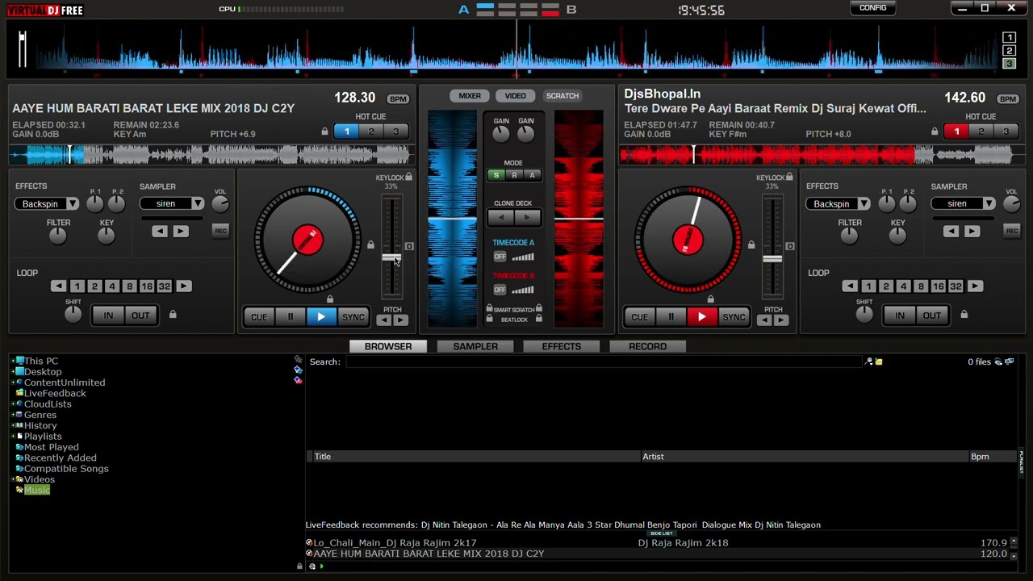This screenshot has height=581, width=1033.
Task: Expand the Playlists folder
Action: [13, 437]
